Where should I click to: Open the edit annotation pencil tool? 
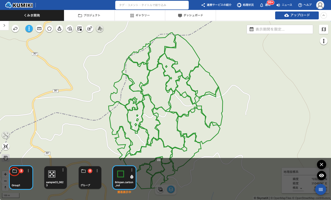coord(89,29)
